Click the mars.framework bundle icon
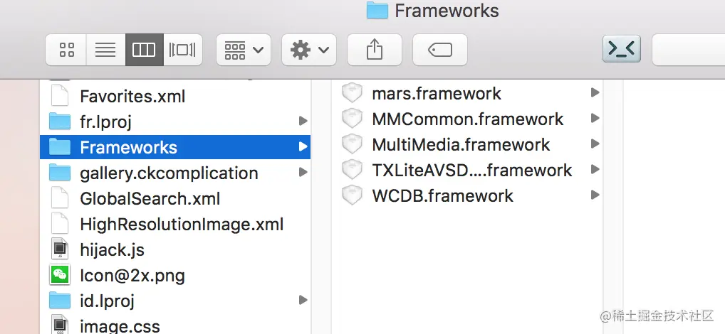 point(352,92)
